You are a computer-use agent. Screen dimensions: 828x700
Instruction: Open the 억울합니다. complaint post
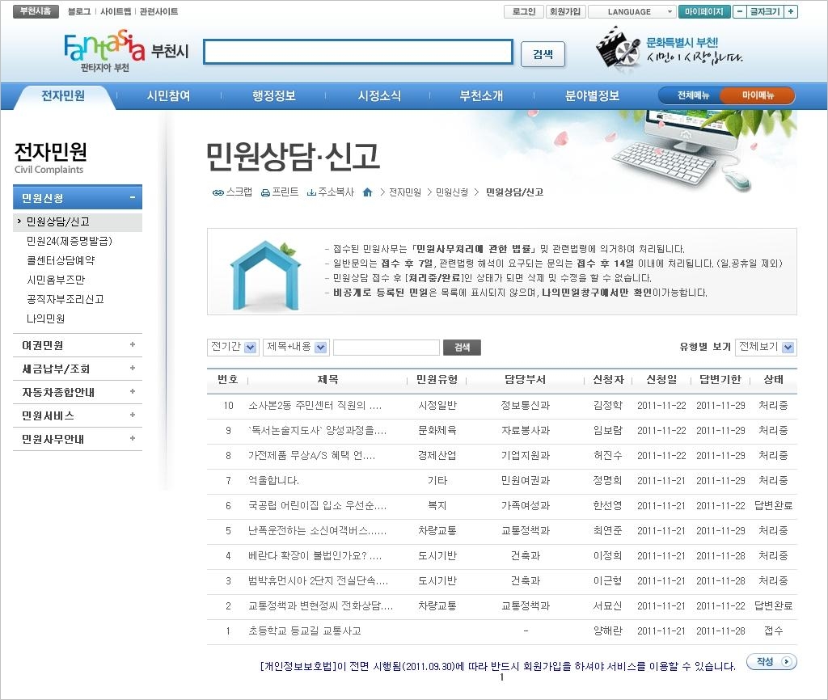click(273, 480)
